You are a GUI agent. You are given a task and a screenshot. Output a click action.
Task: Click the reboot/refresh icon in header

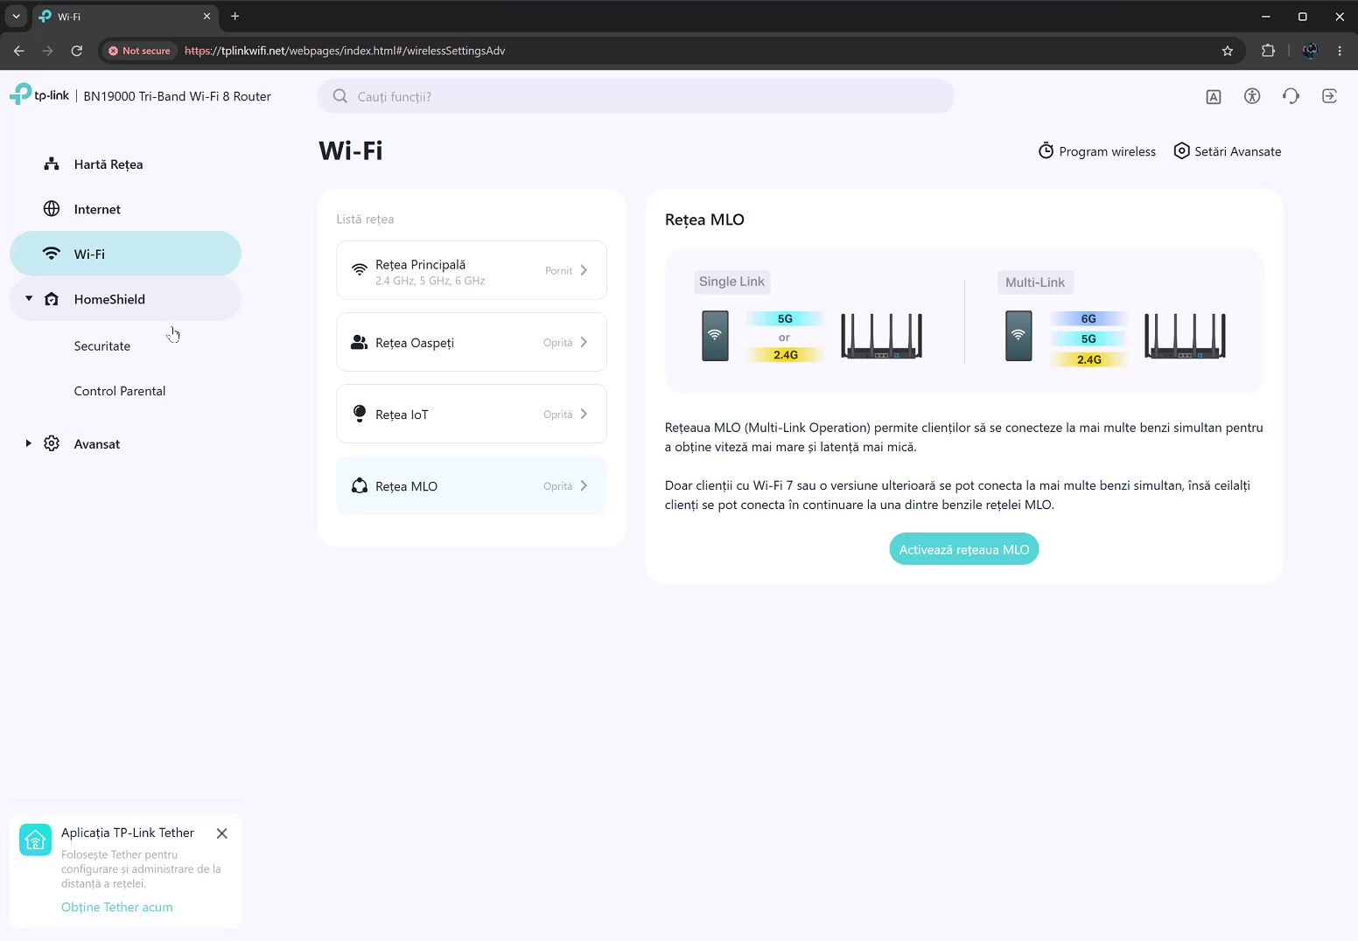click(1291, 96)
